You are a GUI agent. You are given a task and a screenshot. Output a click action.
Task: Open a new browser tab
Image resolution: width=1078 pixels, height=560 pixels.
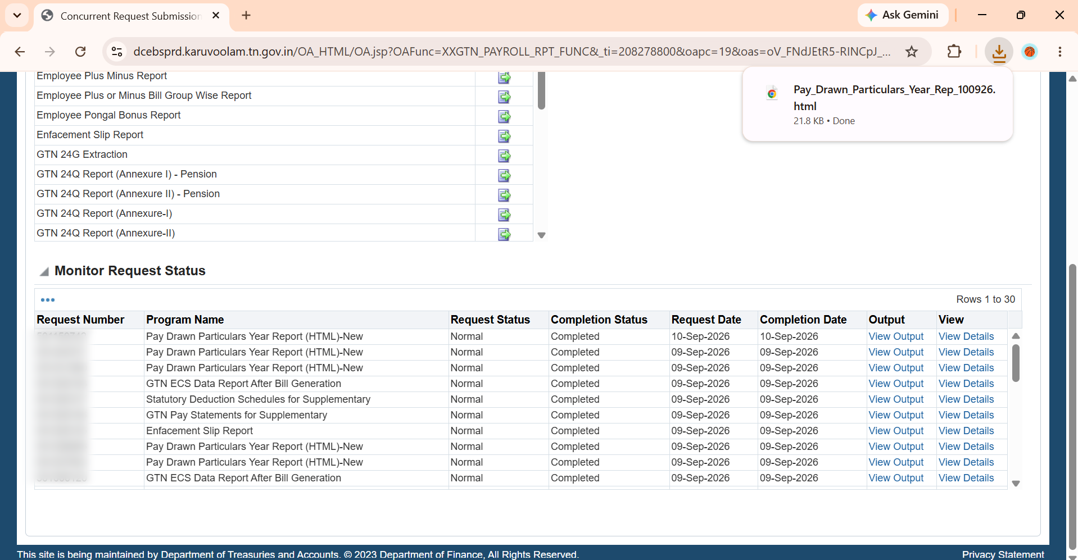(246, 16)
